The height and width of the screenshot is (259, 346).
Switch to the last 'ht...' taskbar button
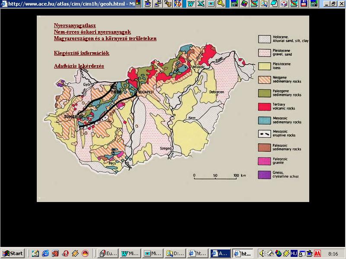pos(243,253)
